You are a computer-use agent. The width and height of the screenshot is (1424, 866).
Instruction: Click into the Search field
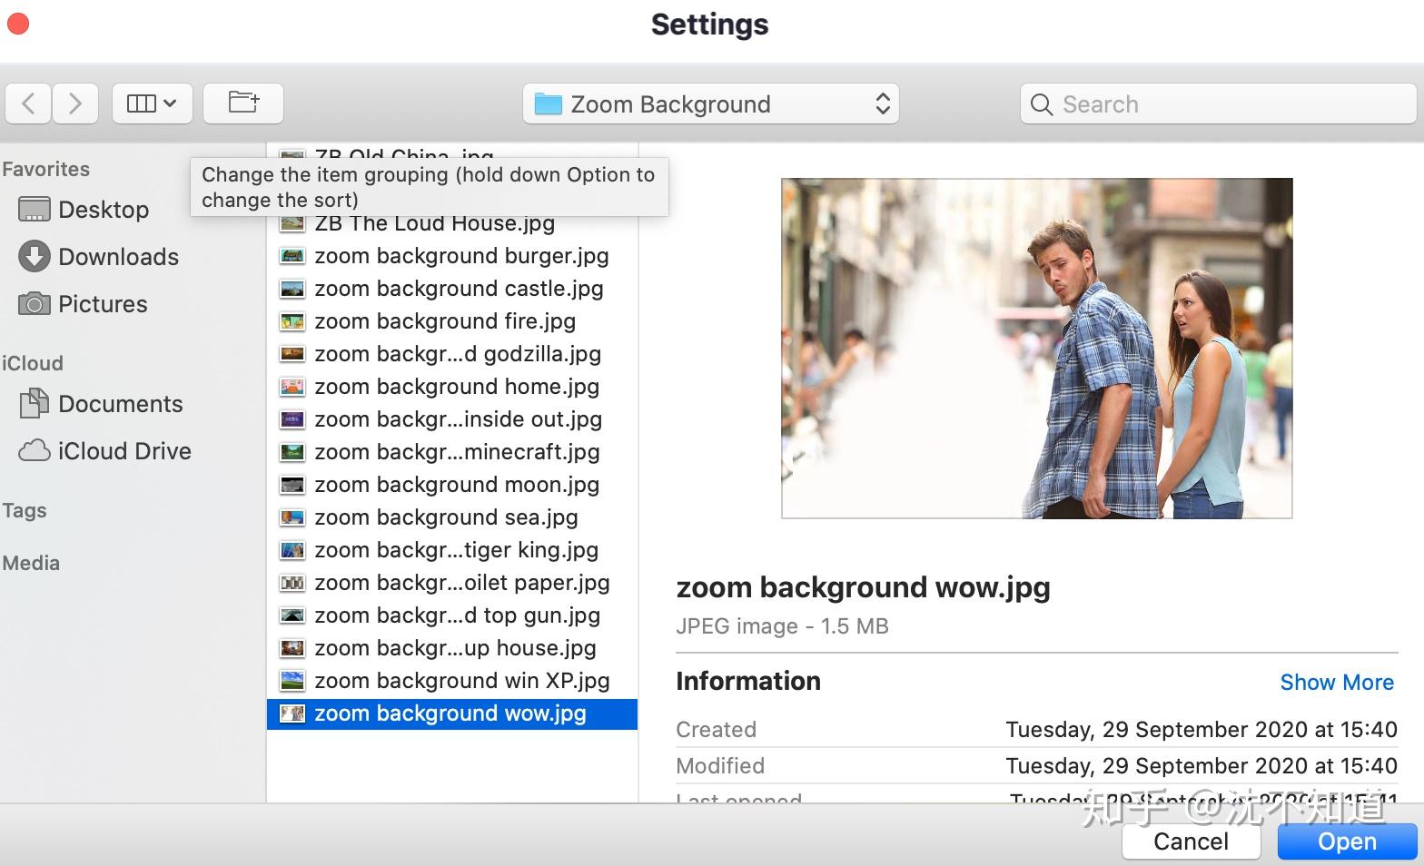(x=1218, y=104)
